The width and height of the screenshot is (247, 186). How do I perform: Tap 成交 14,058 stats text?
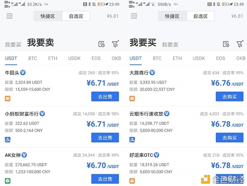click(84, 114)
